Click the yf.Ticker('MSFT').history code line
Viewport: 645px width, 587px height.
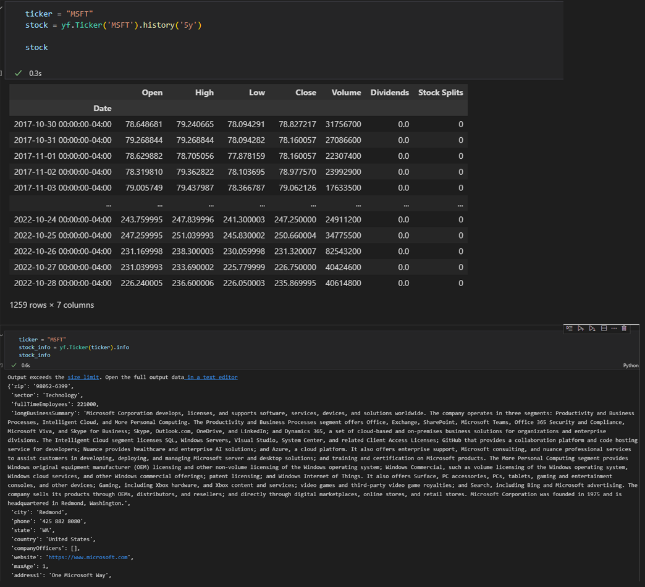pyautogui.click(x=114, y=25)
